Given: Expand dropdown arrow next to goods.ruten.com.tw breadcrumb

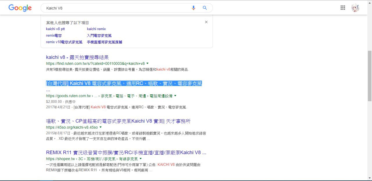Looking at the screenshot, I should 175,96.
